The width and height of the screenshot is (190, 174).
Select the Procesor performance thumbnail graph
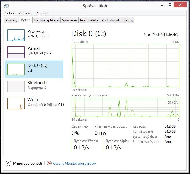16,35
